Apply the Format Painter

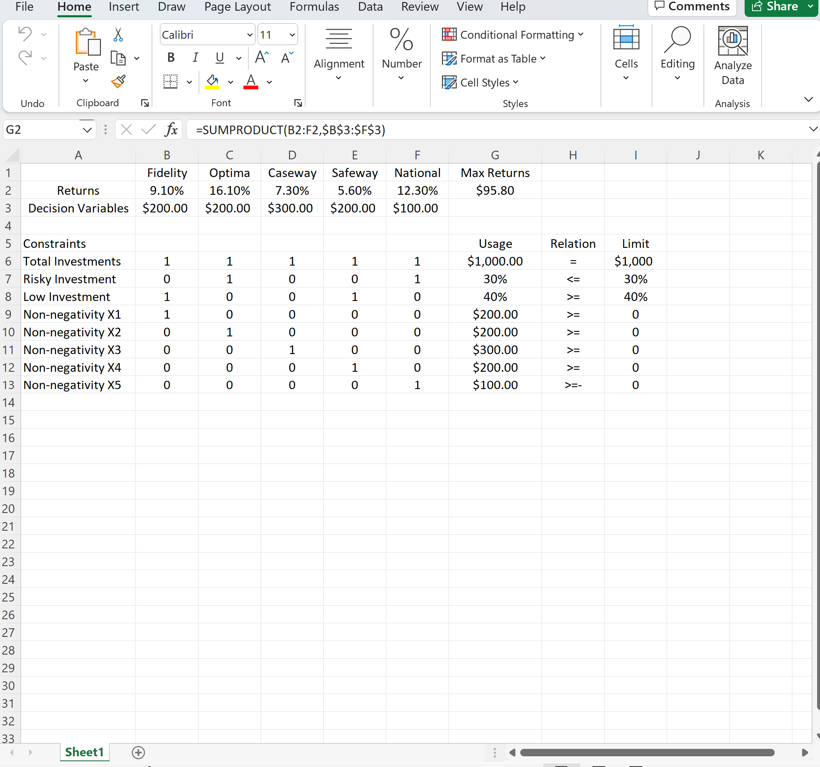tap(118, 81)
